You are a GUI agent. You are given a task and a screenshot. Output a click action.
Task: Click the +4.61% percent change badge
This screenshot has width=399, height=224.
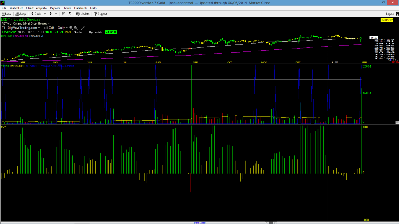[111, 32]
